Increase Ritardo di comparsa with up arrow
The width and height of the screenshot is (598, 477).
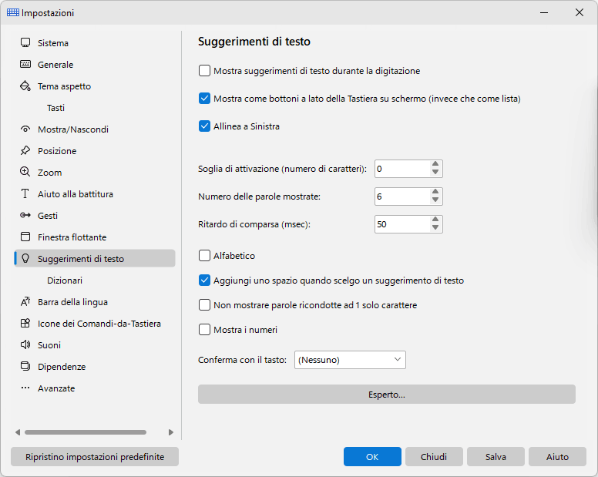coord(435,220)
